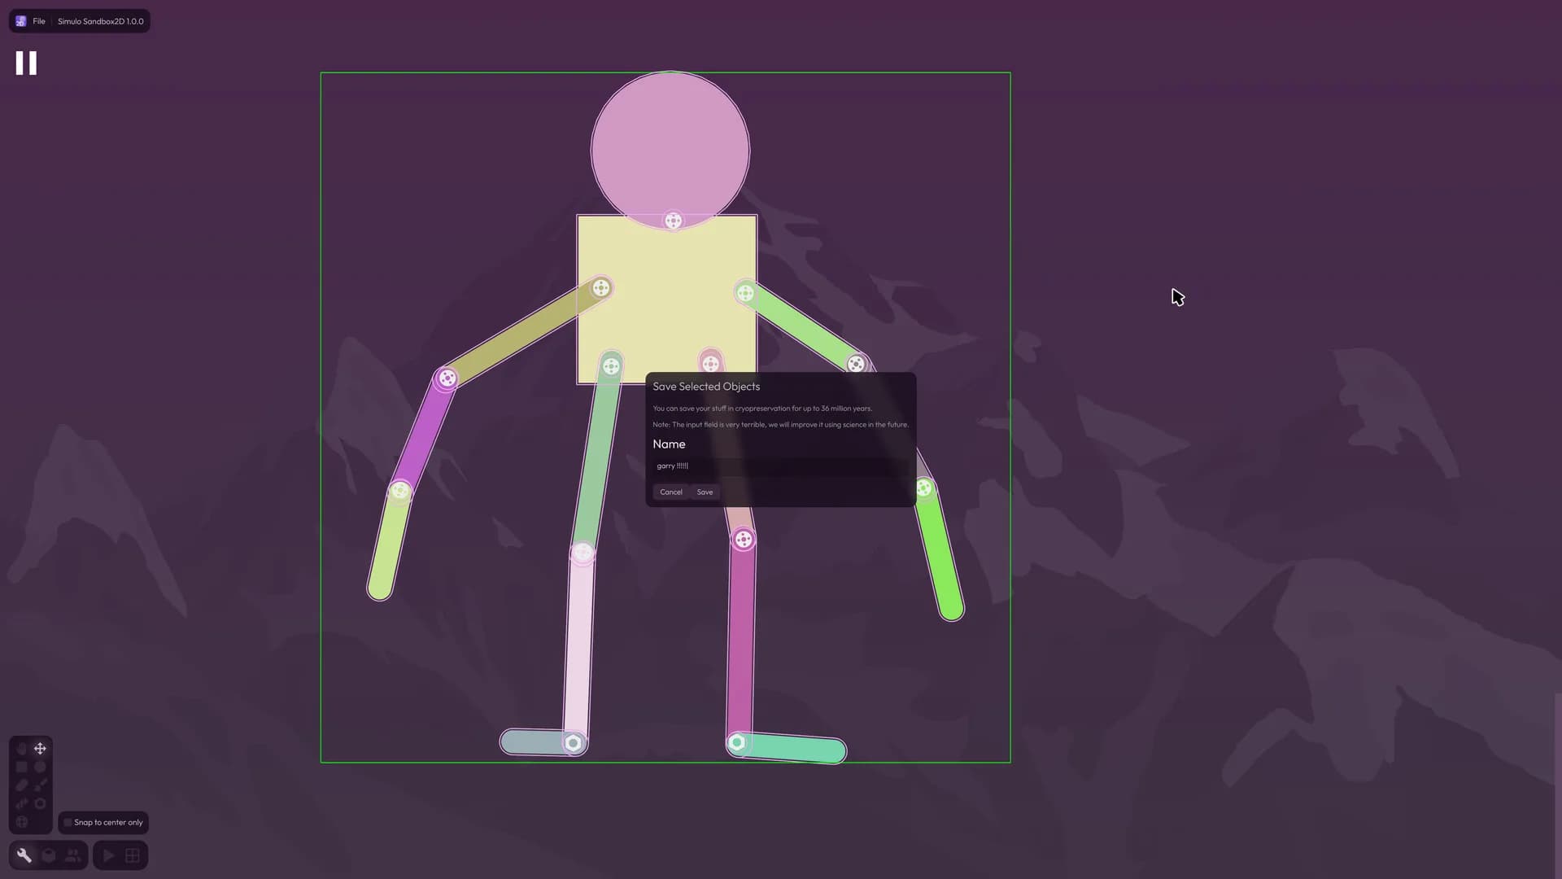The image size is (1562, 879).
Task: Select the four-arrow move tool
Action: point(40,748)
